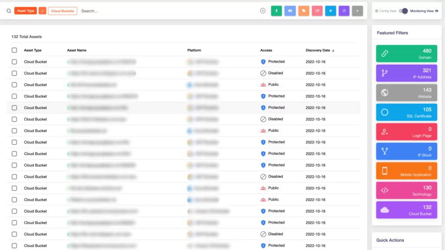Click the 132 Total Assets label
445x250 pixels.
pyautogui.click(x=27, y=37)
